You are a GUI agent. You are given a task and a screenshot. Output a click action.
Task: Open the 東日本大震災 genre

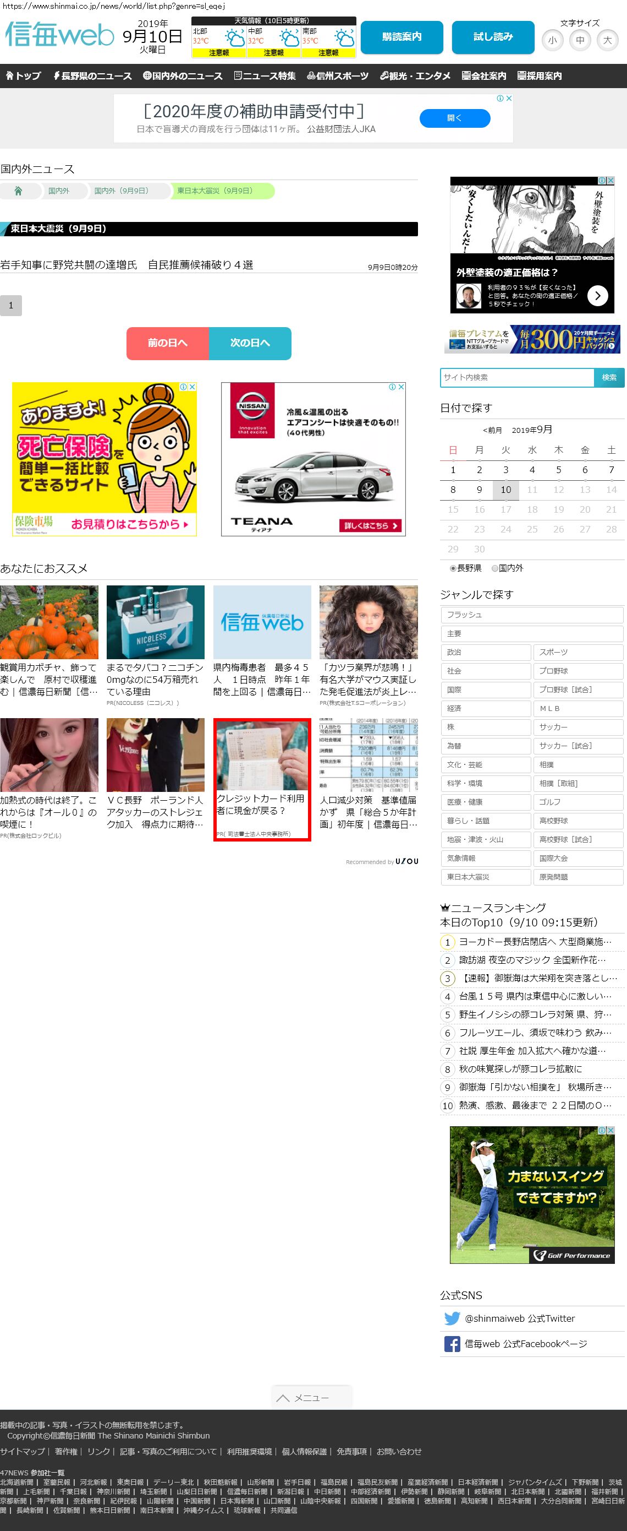(486, 877)
